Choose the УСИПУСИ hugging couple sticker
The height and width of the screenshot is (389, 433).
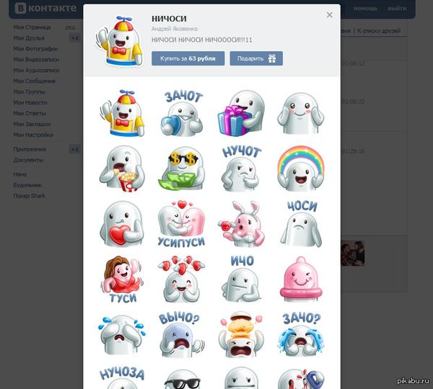click(x=181, y=224)
